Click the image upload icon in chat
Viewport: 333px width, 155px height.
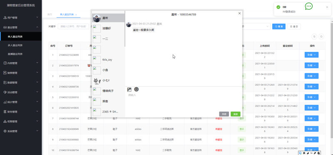(x=129, y=89)
